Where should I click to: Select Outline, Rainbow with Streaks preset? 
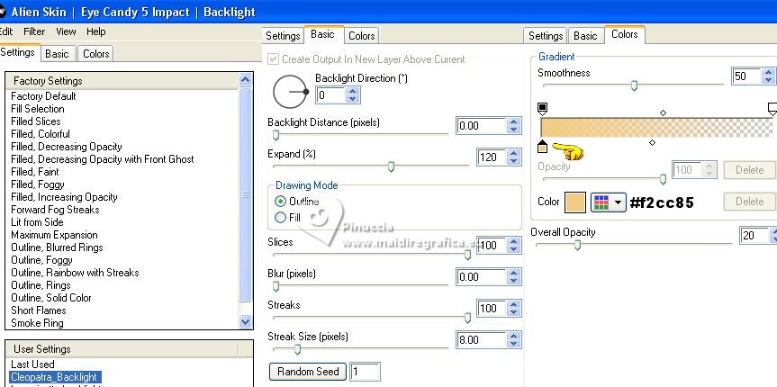coord(75,273)
